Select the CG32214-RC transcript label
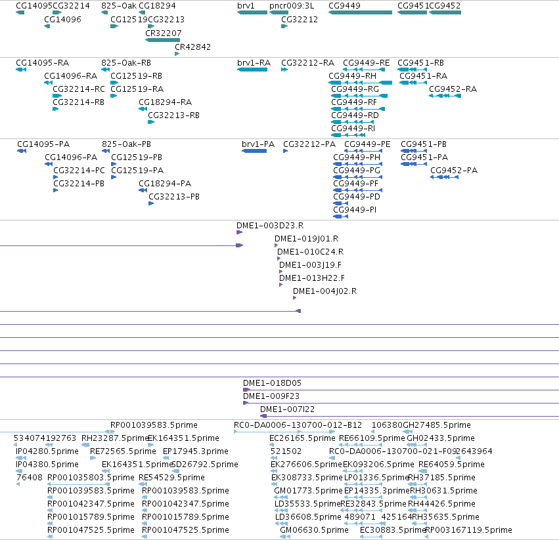The height and width of the screenshot is (540, 559). click(x=79, y=89)
